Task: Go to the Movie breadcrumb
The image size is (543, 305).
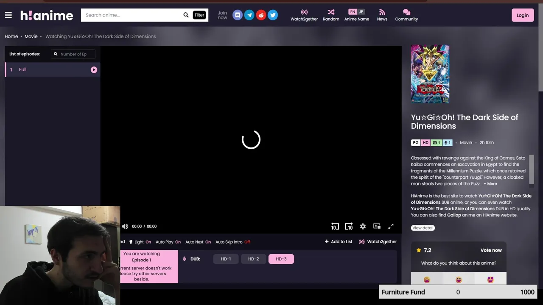Action: pos(31,36)
